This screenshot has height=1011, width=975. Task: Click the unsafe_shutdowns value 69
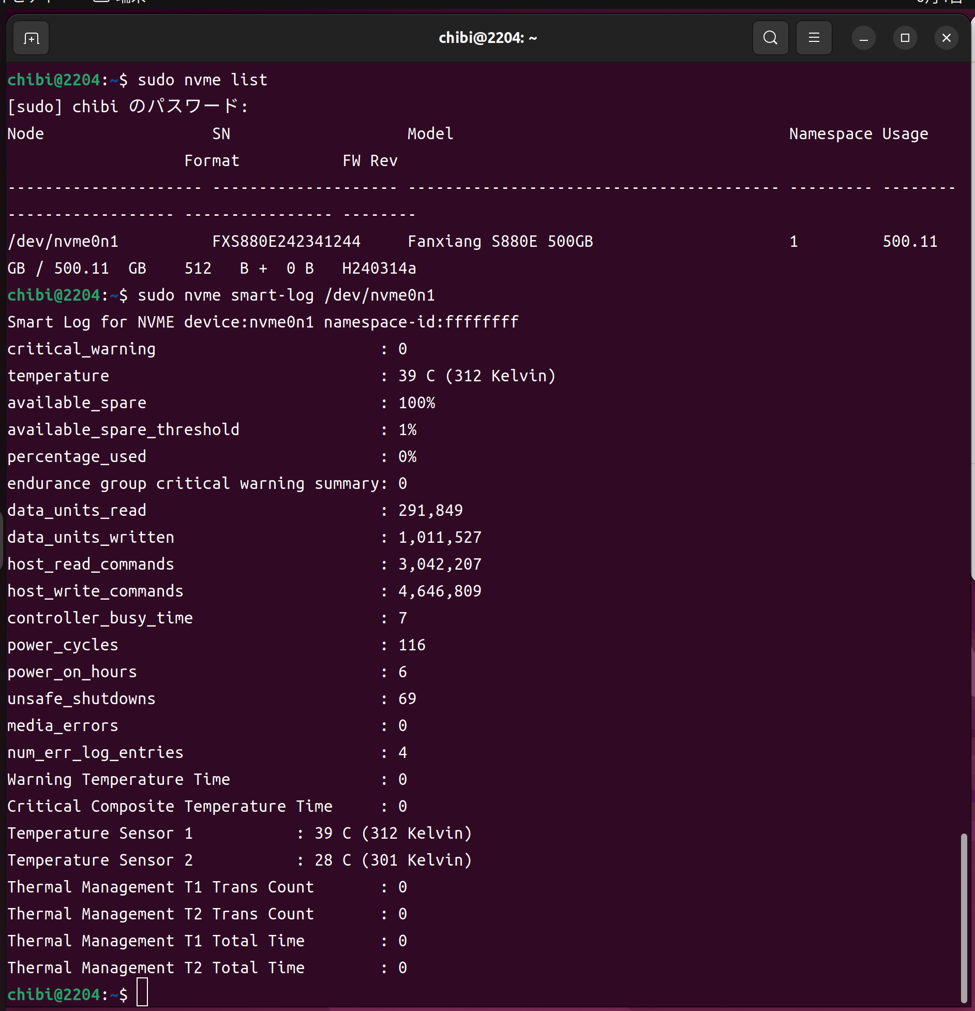click(407, 699)
